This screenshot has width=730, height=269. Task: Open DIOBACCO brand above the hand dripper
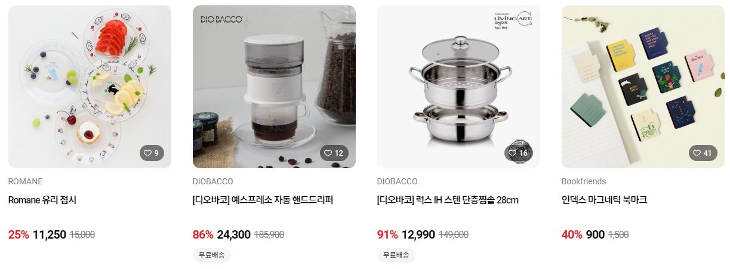coord(213,181)
